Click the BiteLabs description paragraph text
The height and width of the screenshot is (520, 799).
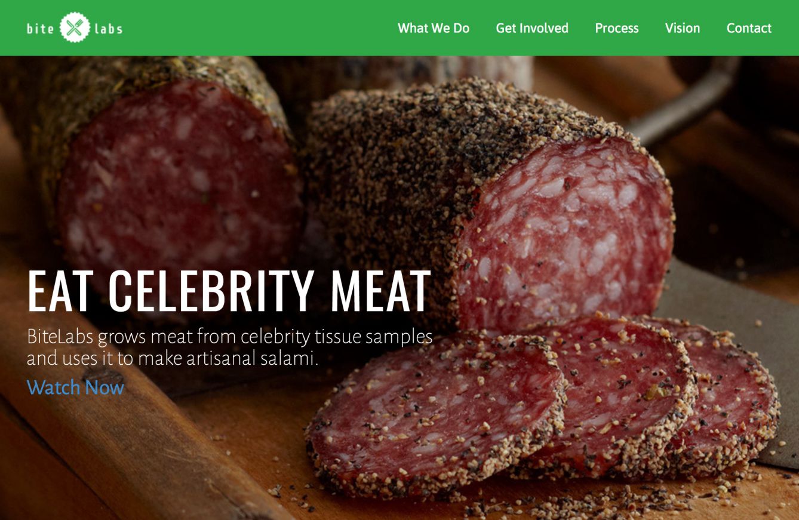point(230,347)
